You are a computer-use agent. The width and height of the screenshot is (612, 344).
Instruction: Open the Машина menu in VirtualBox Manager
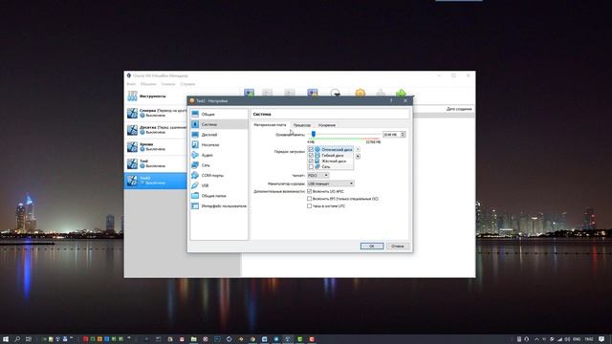(x=148, y=84)
